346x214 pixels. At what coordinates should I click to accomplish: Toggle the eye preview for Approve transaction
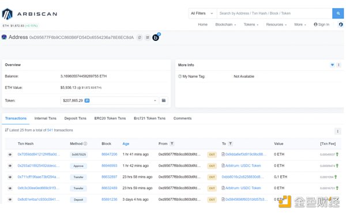pyautogui.click(x=10, y=166)
